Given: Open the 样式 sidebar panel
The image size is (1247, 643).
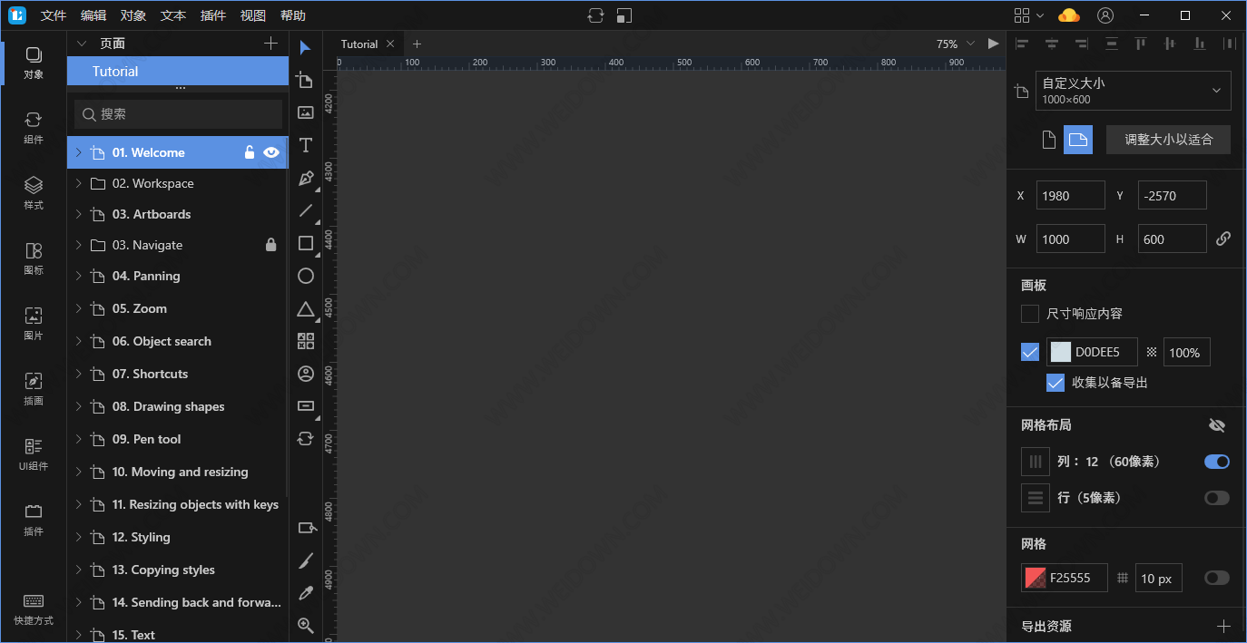Looking at the screenshot, I should (34, 193).
